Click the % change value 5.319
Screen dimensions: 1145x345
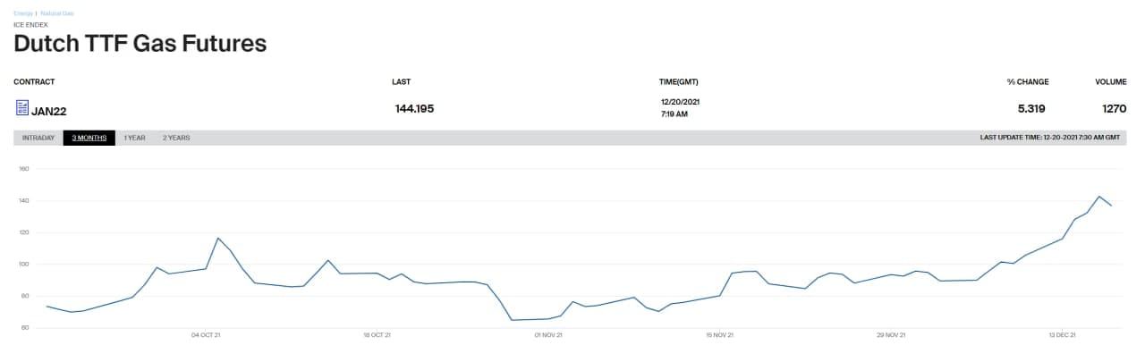click(x=1031, y=109)
